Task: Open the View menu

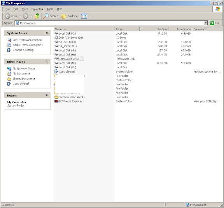Action: tap(25, 9)
